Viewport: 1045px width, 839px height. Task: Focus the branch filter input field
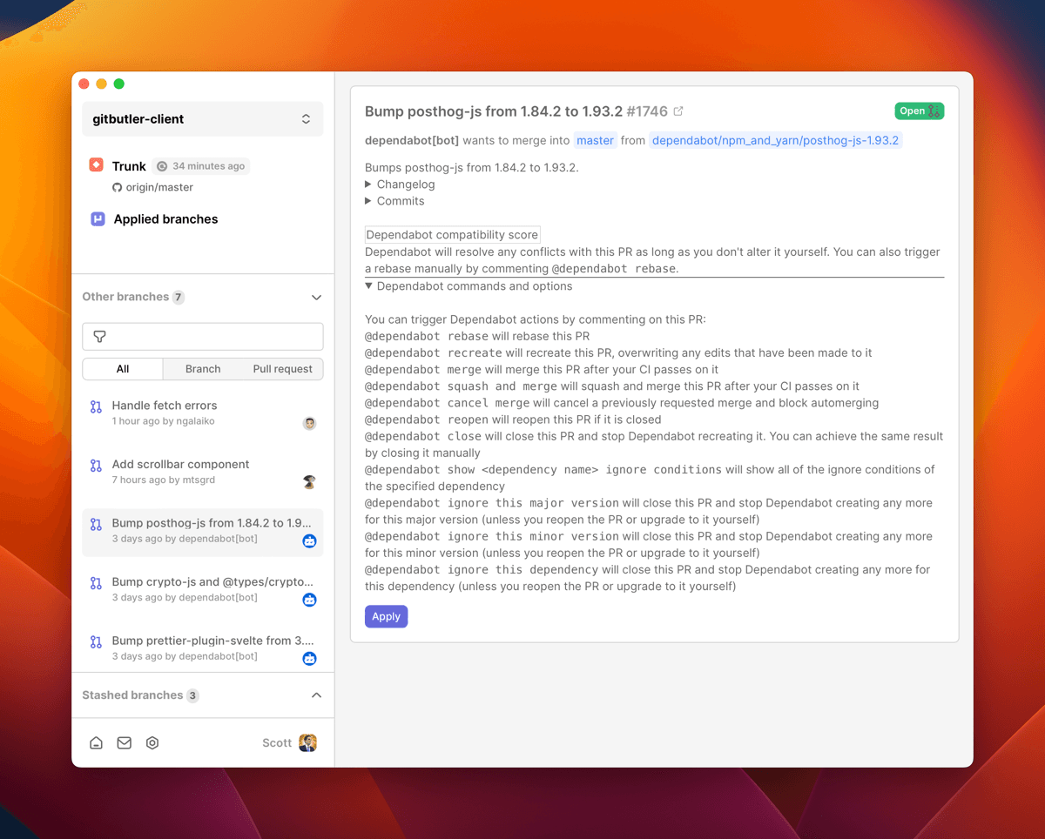coord(203,337)
